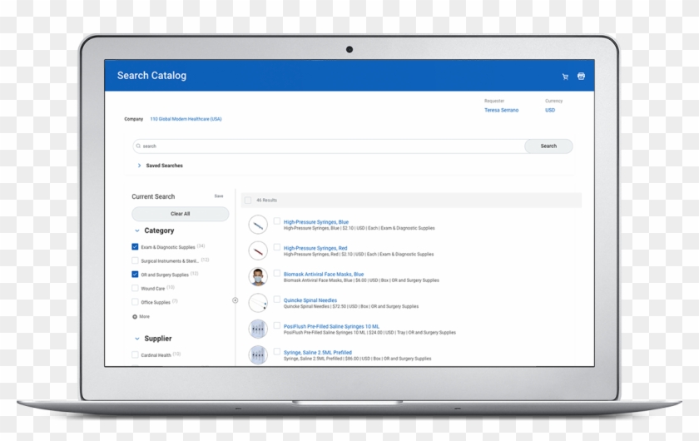Collapse the Category filter section
Screen dimensions: 699x441
click(x=137, y=230)
